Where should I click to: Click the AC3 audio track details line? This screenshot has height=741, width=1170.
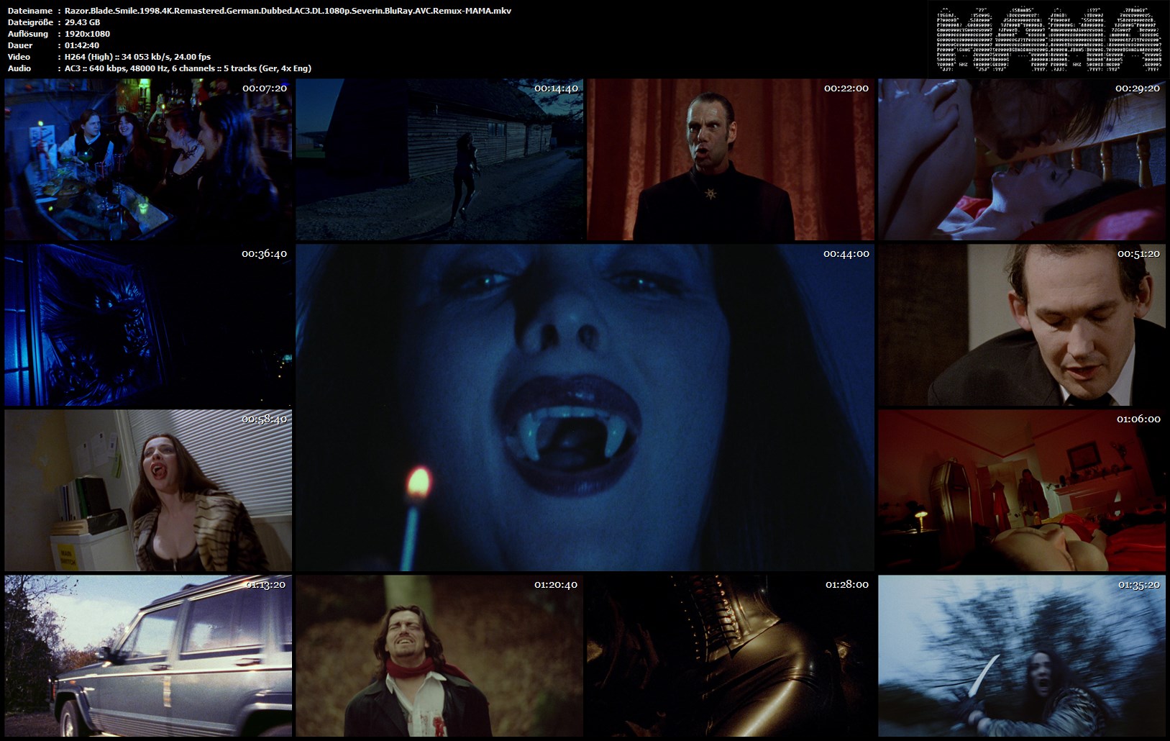pyautogui.click(x=188, y=68)
